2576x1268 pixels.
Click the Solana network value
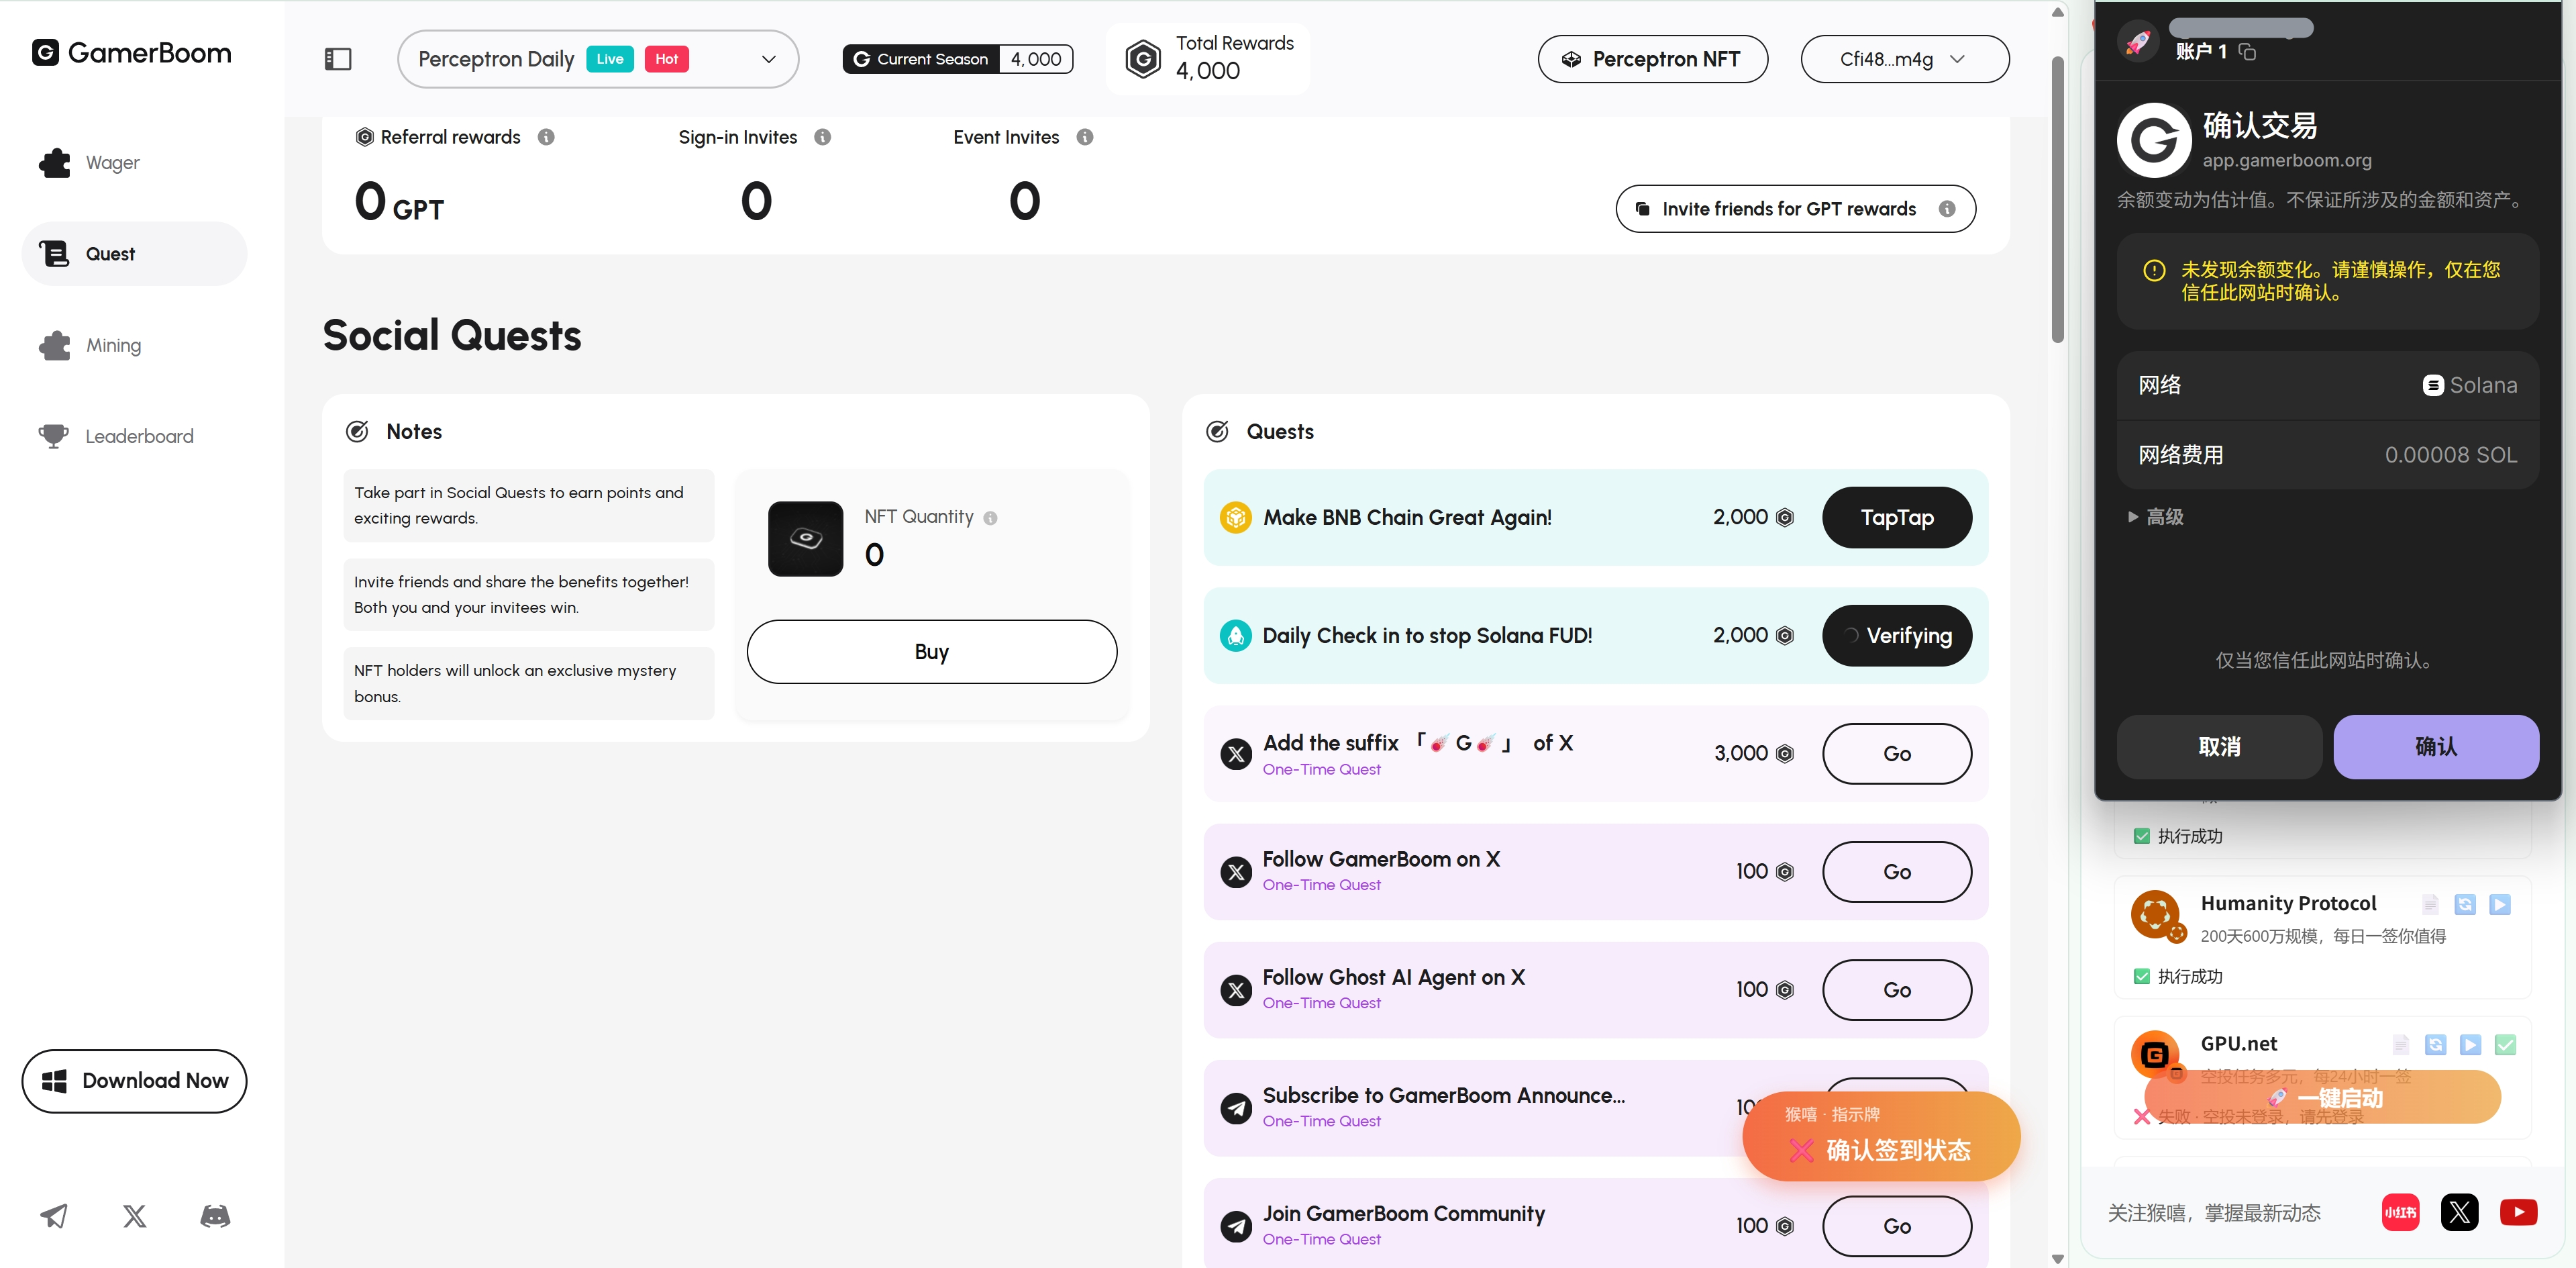point(2470,385)
